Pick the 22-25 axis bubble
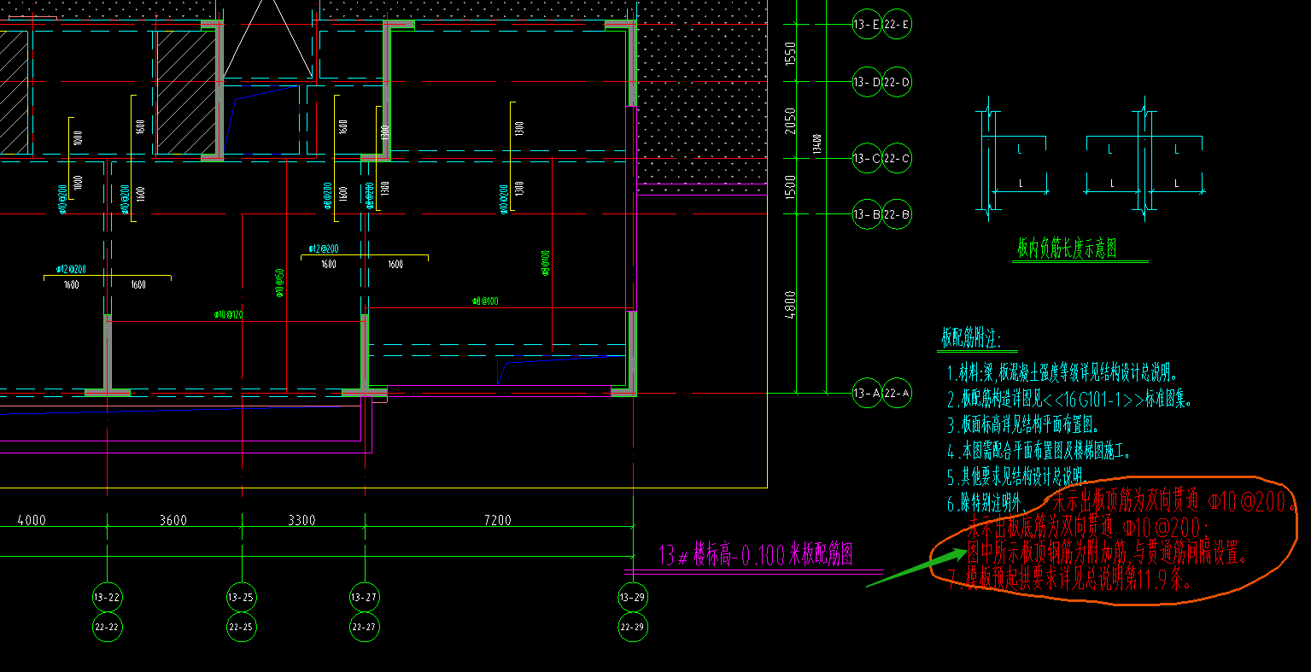This screenshot has width=1311, height=672. click(x=242, y=627)
